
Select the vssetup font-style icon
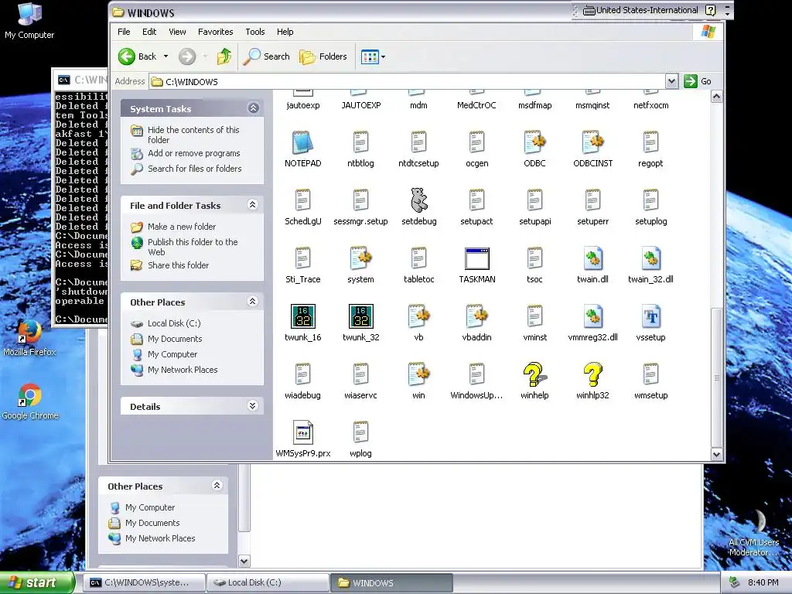(650, 316)
